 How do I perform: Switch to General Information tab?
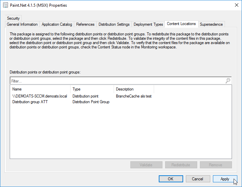(x=22, y=24)
